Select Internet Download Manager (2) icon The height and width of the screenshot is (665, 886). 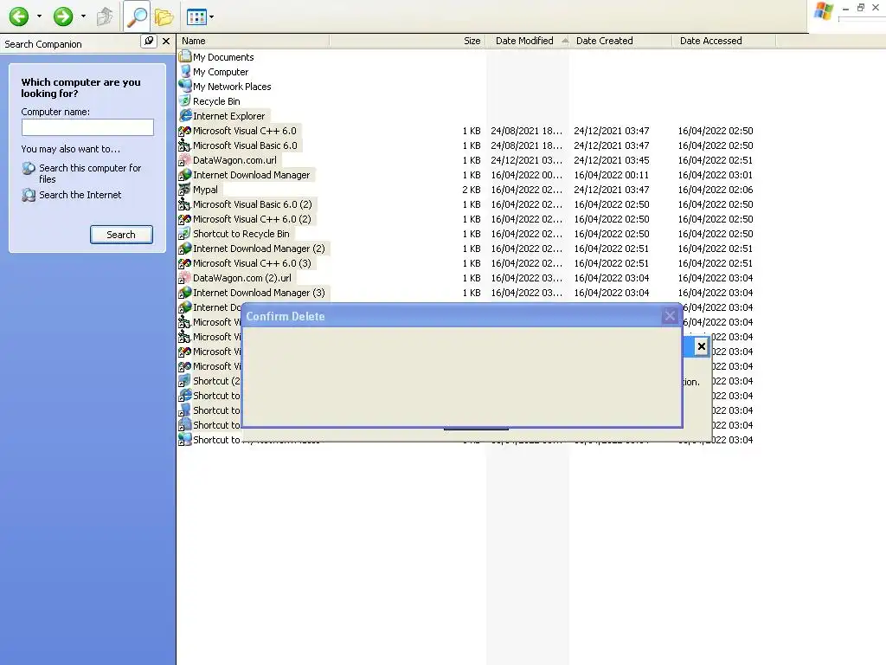(x=185, y=249)
